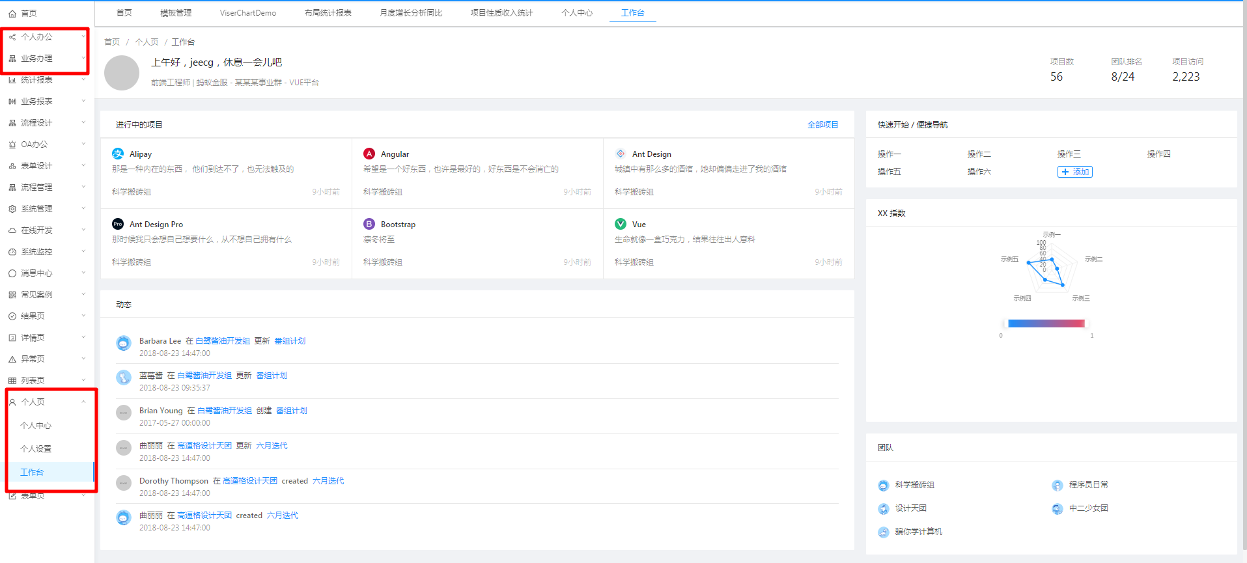Click the green Vue project logo
The width and height of the screenshot is (1247, 563).
coord(621,224)
